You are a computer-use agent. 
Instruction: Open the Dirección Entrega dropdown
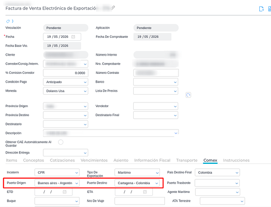65,153
